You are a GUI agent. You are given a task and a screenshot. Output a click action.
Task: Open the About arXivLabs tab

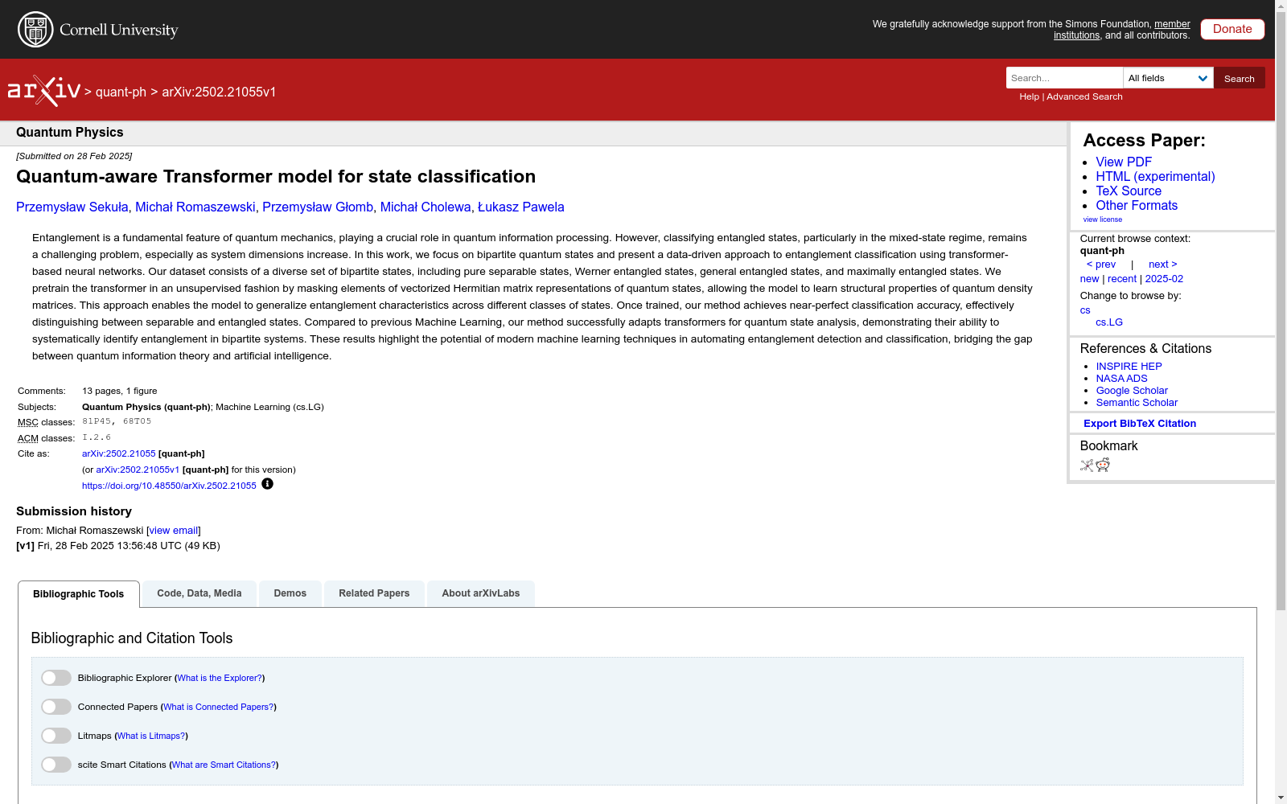point(481,593)
